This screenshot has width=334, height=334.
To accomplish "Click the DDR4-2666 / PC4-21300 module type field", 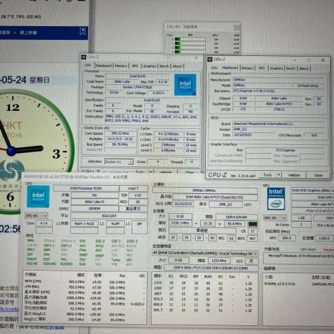I will [x=210, y=268].
